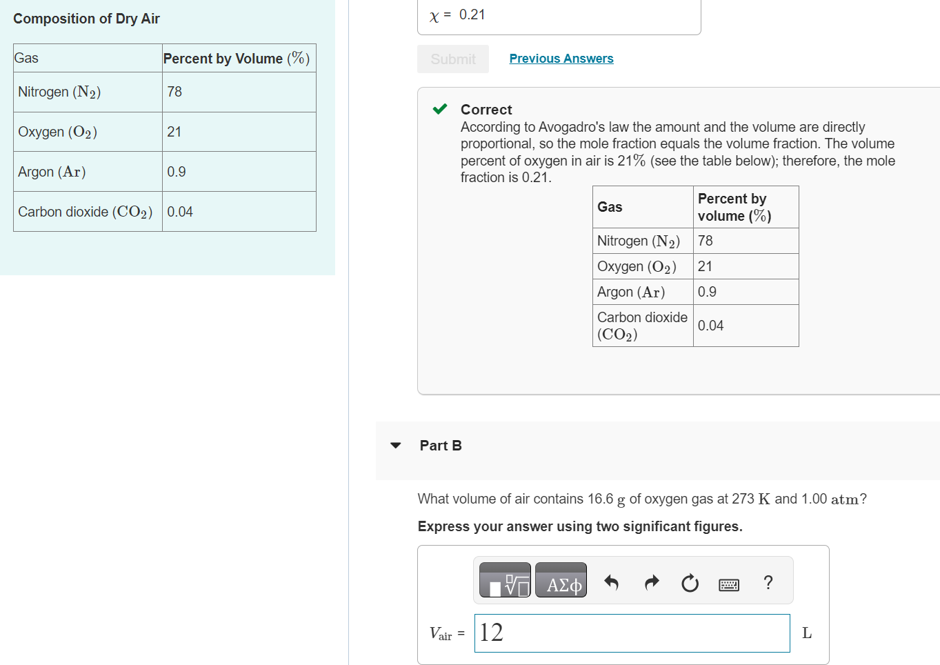Open the equation templates icon
Image resolution: width=940 pixels, height=665 pixels.
[x=504, y=579]
